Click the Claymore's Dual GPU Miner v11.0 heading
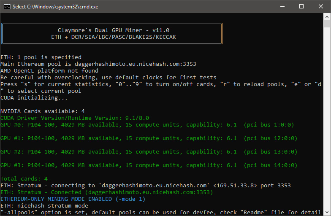 tap(113, 30)
